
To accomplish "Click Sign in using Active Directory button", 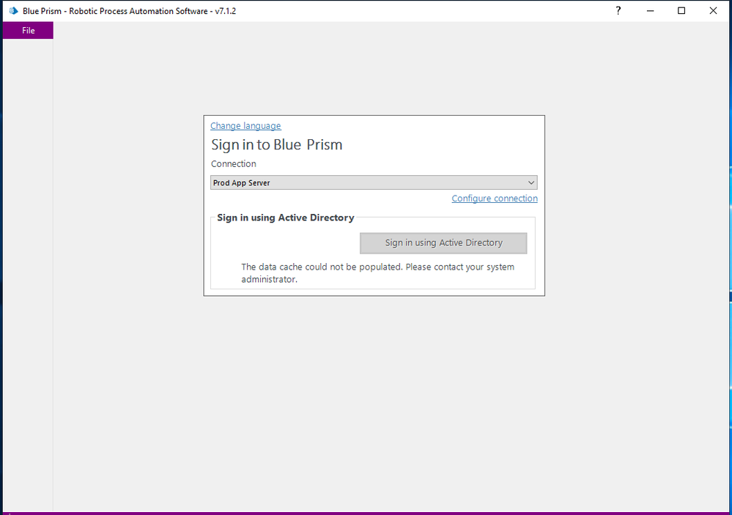I will pos(443,242).
